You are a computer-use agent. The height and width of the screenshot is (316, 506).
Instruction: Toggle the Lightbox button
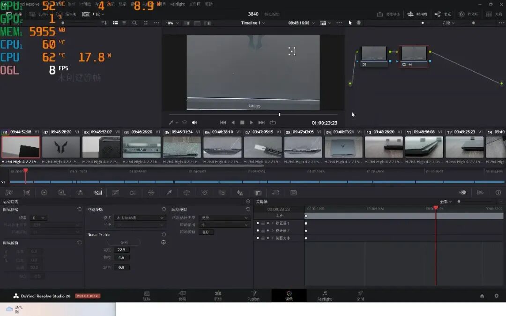point(494,14)
